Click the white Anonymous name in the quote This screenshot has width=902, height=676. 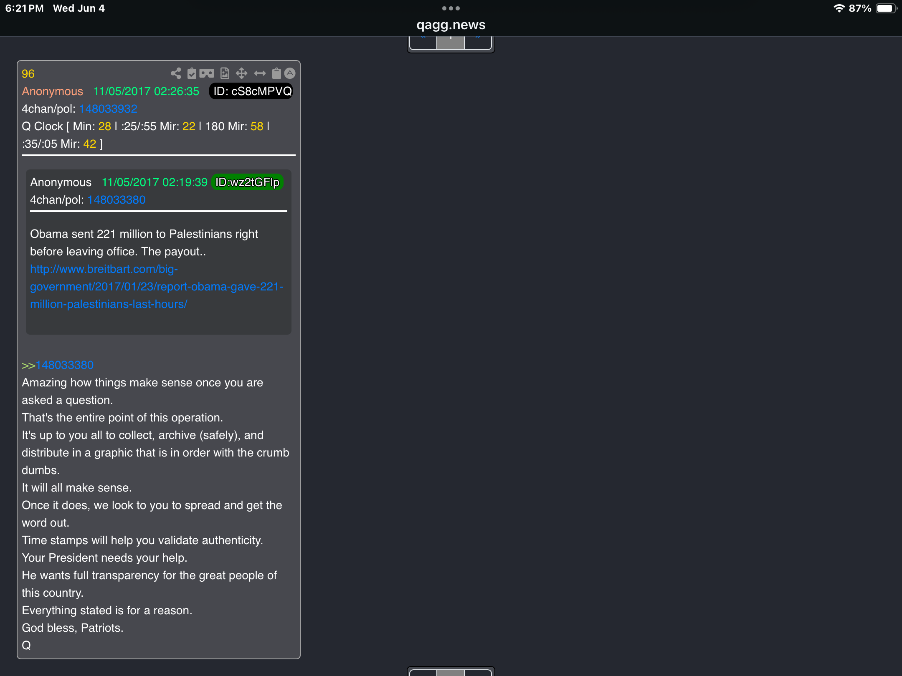pos(61,182)
